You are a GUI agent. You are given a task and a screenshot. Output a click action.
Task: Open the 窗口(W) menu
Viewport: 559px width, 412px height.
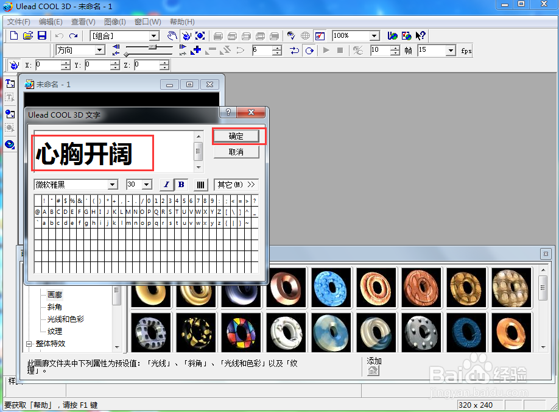(x=147, y=22)
